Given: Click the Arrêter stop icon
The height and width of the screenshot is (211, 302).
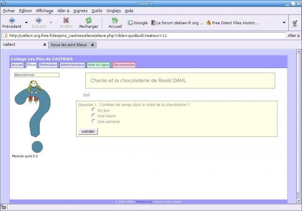Looking at the screenshot, I should [66, 20].
